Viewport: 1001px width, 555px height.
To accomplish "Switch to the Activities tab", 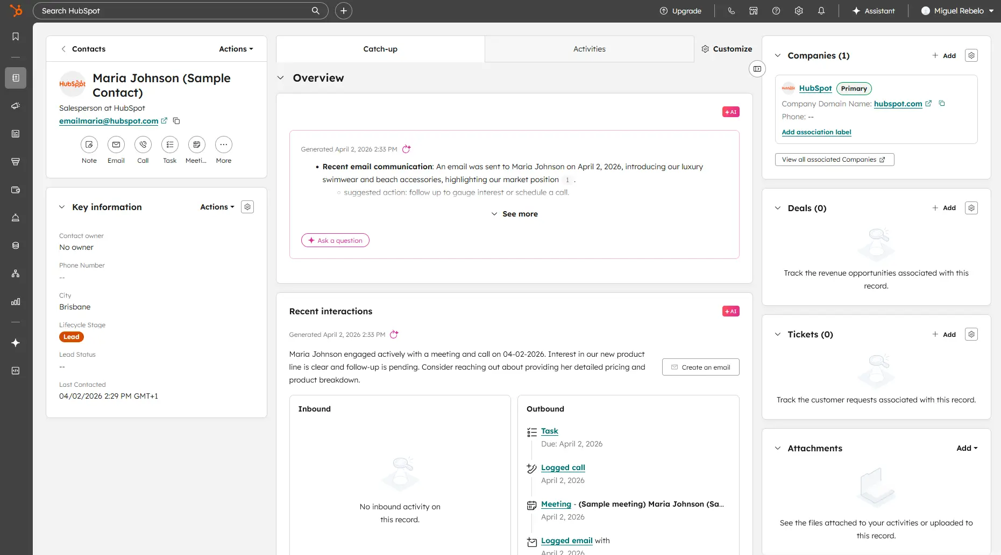I will (590, 49).
